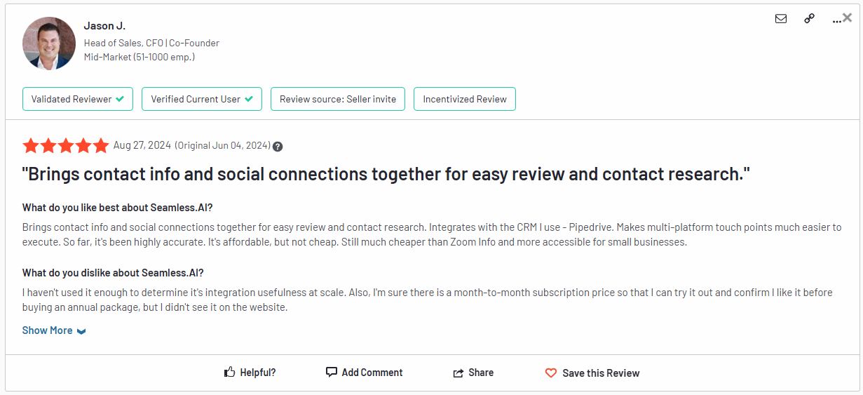Click the Show More link text

pos(47,330)
